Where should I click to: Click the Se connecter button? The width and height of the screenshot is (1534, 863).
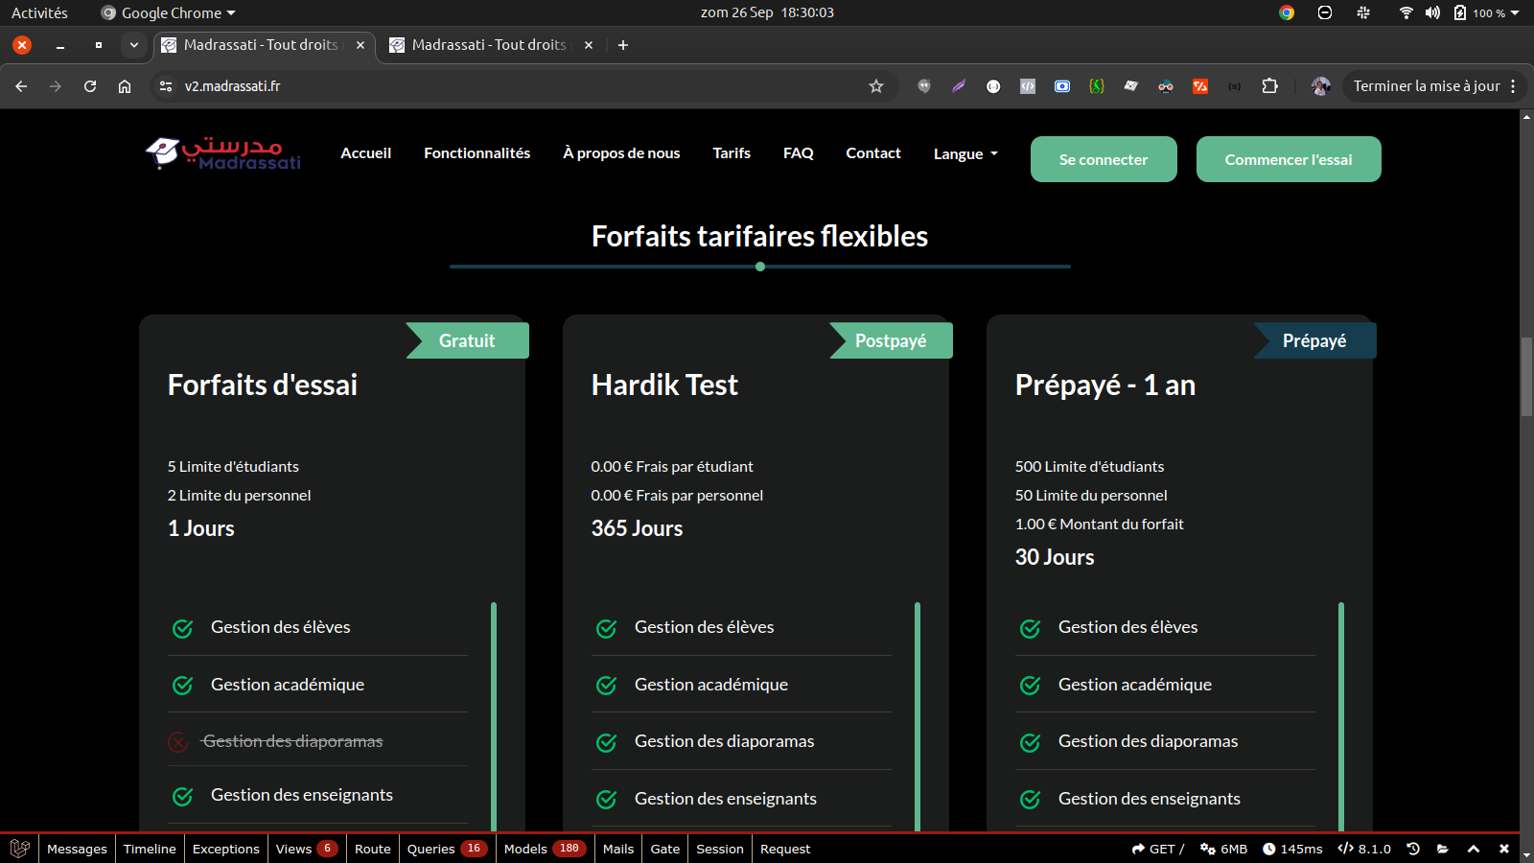[1103, 159]
